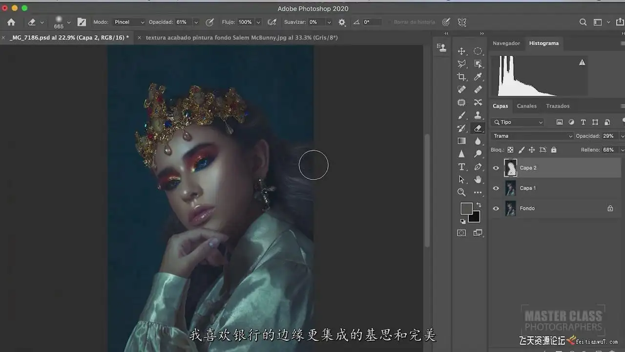Hide the Fondo layer

tap(496, 208)
